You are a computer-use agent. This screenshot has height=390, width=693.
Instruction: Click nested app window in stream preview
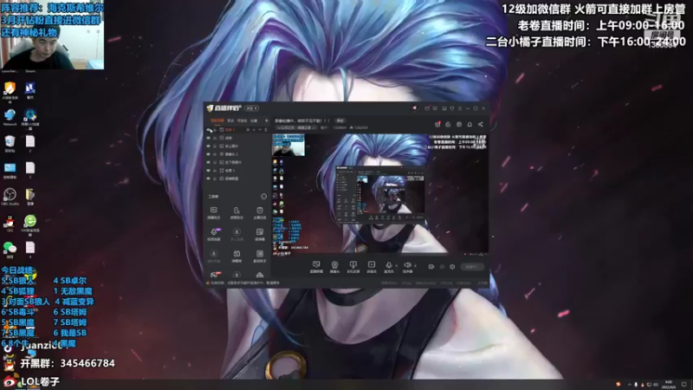(380, 194)
